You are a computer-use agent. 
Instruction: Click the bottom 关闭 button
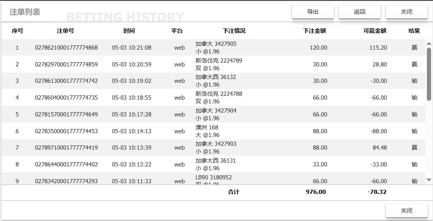[x=407, y=211]
